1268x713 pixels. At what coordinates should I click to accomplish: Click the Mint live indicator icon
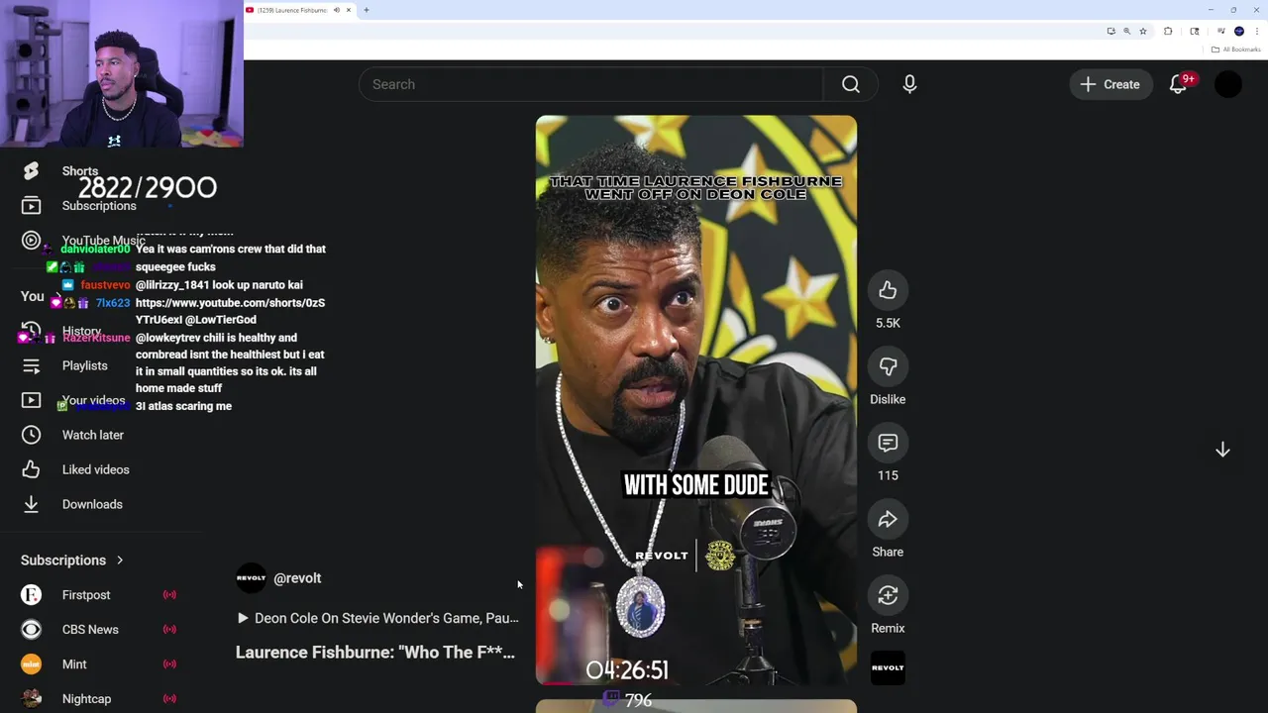point(169,664)
